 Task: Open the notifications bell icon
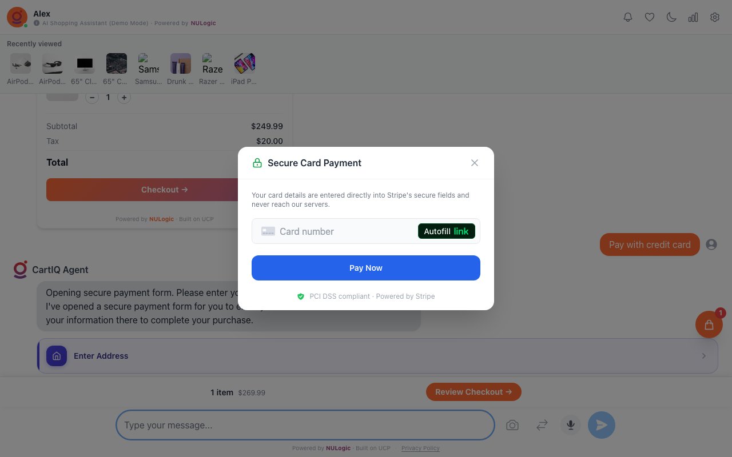click(628, 17)
